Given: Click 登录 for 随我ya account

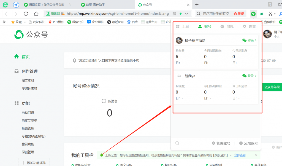Looking at the screenshot, I should [250, 76].
